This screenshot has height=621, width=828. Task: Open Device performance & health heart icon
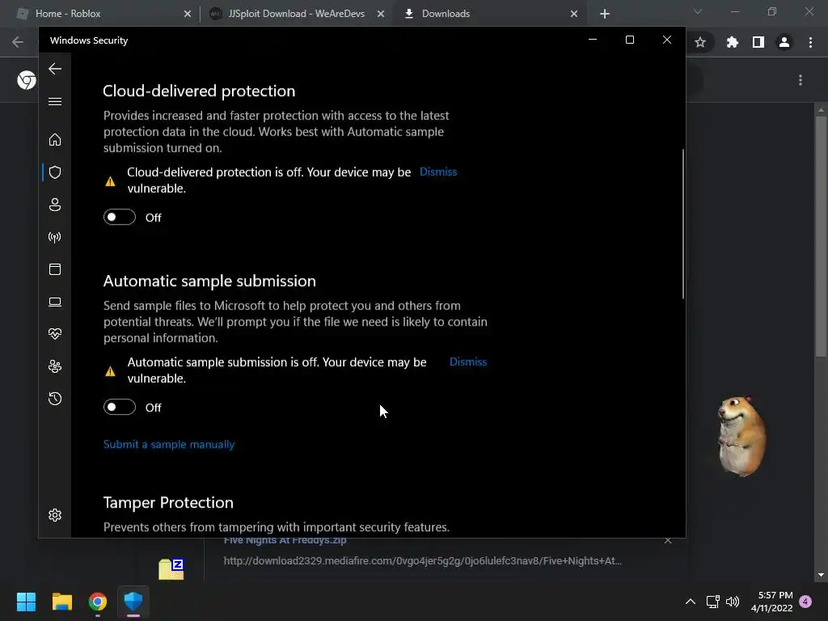55,334
